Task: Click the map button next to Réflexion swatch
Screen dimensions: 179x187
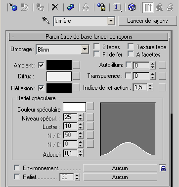Action: pos(77,87)
